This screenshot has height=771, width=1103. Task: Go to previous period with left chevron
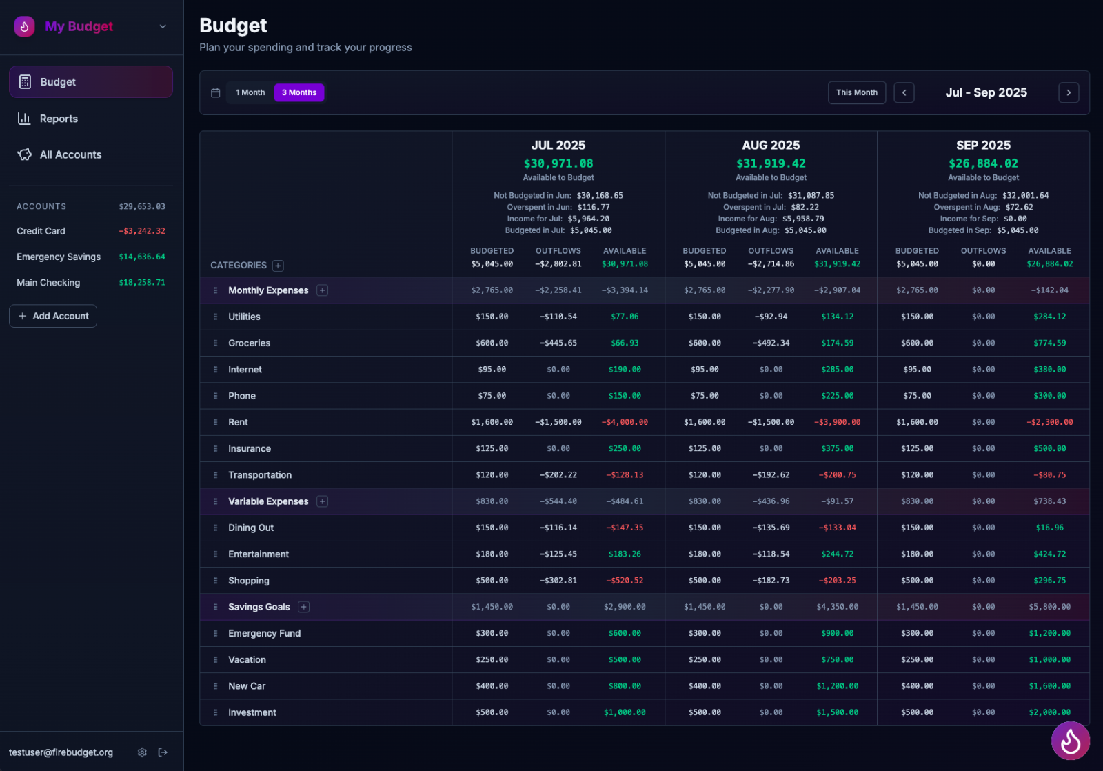[x=904, y=92]
